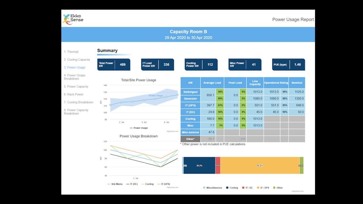
Task: Open Rack Power section
Action: point(74,94)
